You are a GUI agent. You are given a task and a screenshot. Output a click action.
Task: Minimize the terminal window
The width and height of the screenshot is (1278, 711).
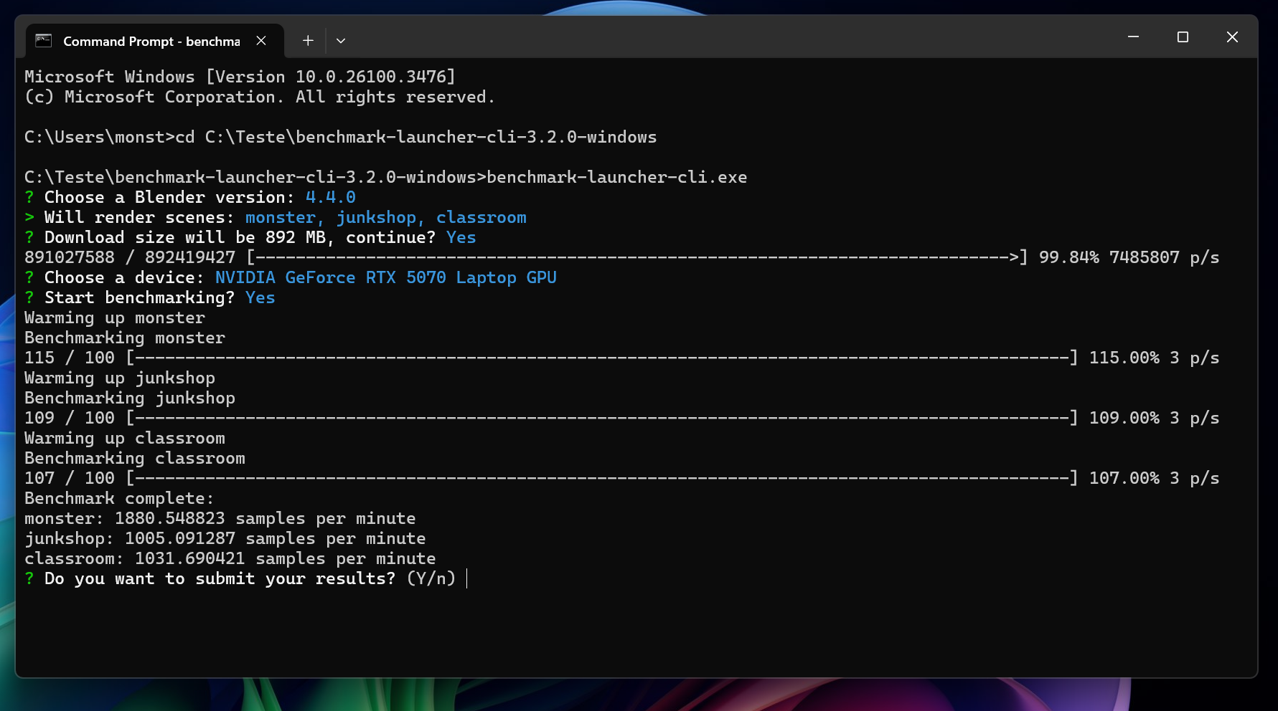1133,37
